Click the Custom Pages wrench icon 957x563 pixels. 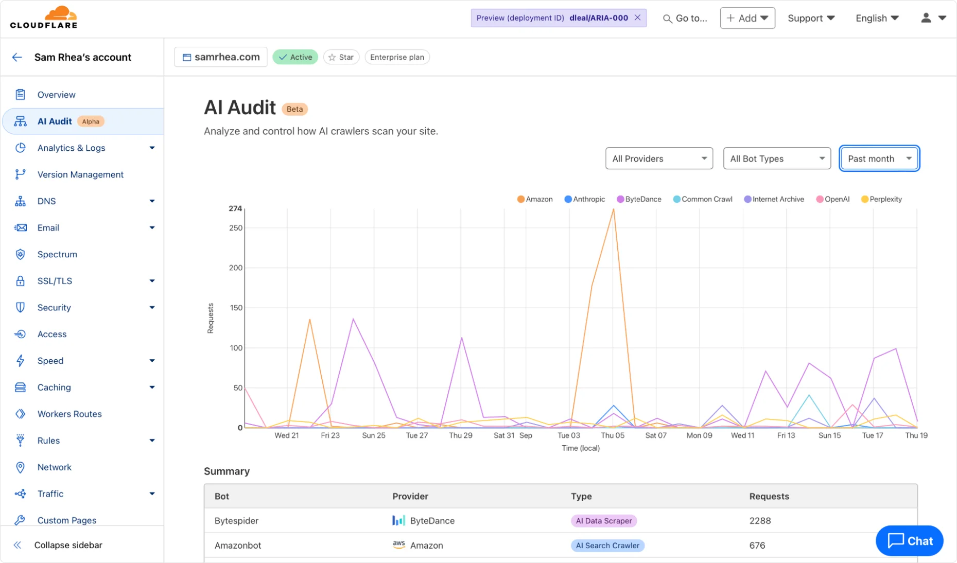tap(20, 520)
